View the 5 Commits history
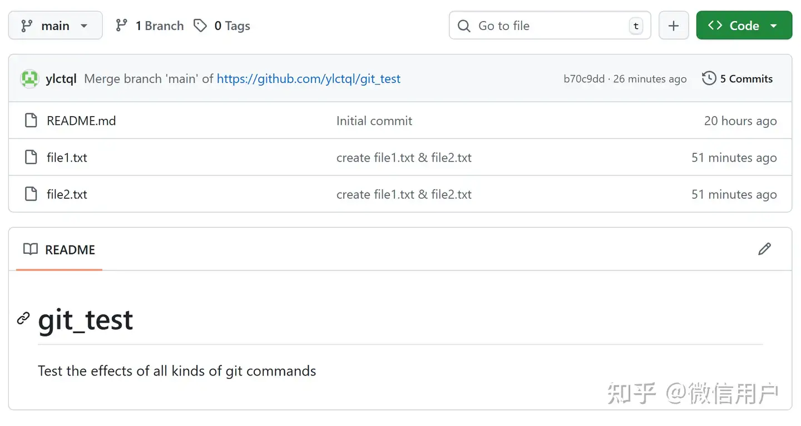Image resolution: width=801 pixels, height=426 pixels. click(738, 79)
